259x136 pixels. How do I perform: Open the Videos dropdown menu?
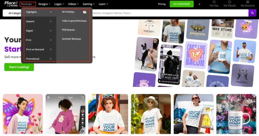73,4
